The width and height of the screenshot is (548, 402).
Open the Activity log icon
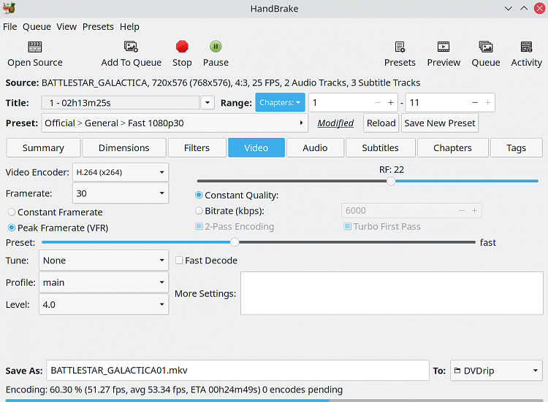[526, 47]
